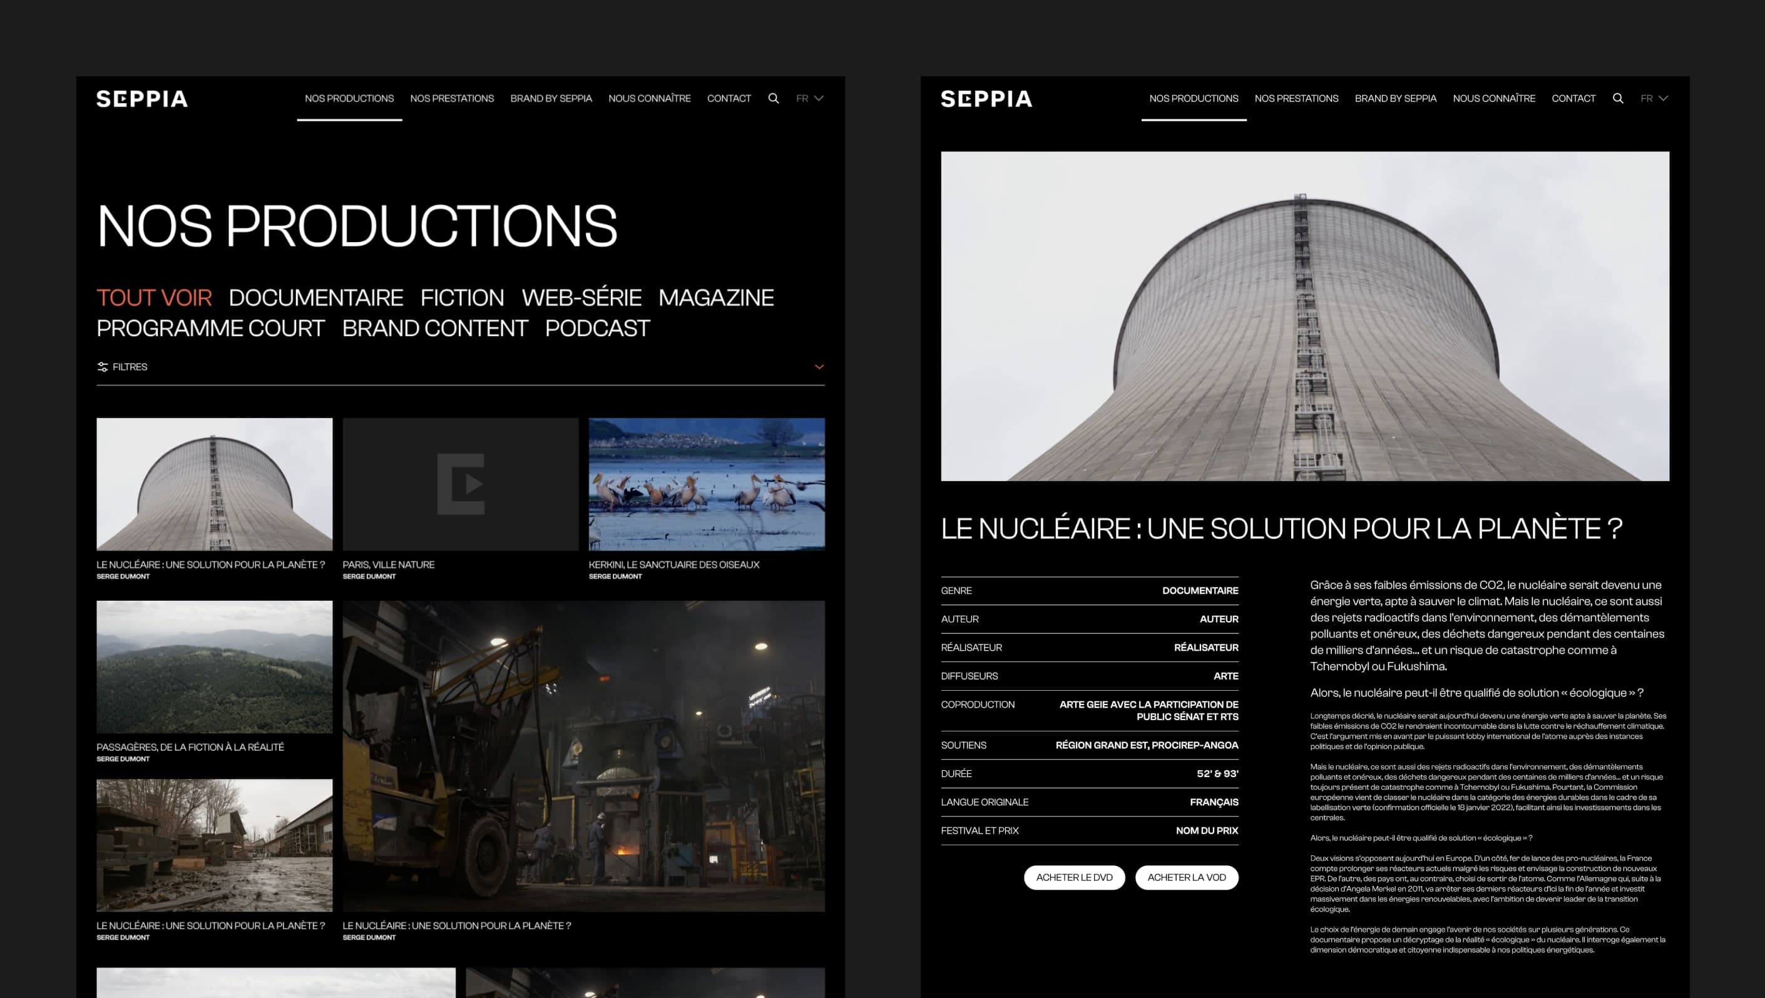Choose the Podcast category filter
The width and height of the screenshot is (1765, 998).
click(x=597, y=328)
